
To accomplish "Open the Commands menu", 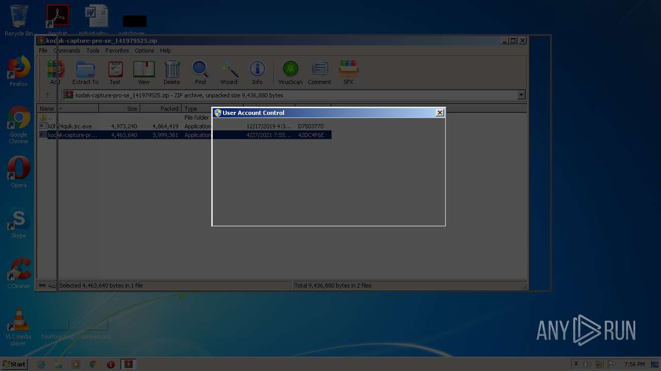I will click(x=67, y=50).
